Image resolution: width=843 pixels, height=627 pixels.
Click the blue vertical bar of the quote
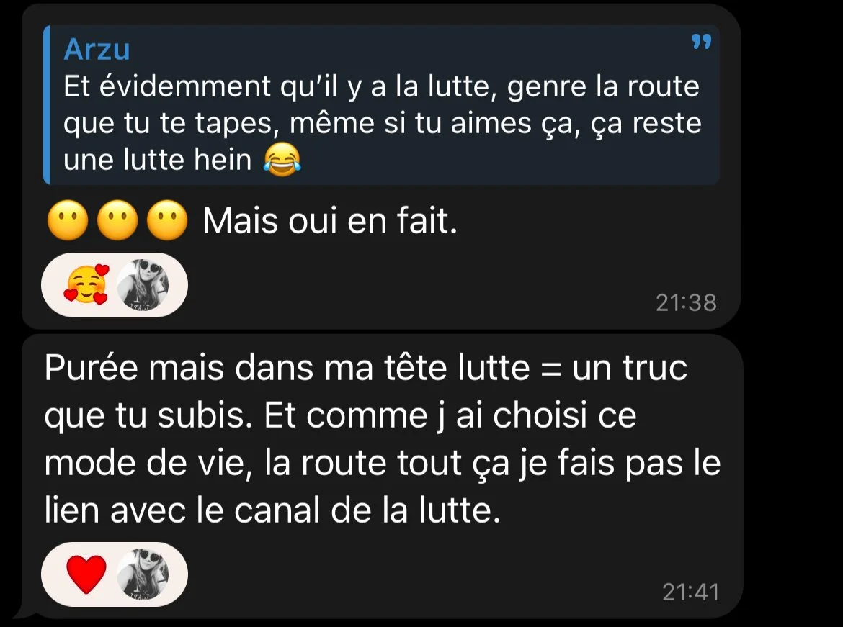pyautogui.click(x=47, y=105)
